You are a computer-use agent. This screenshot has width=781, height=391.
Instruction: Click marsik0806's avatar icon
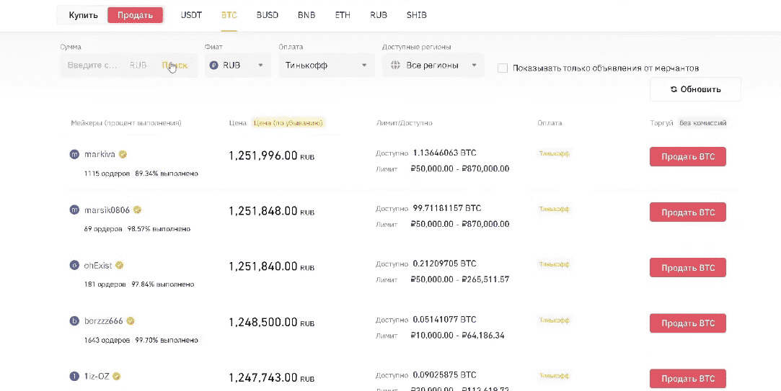(74, 210)
